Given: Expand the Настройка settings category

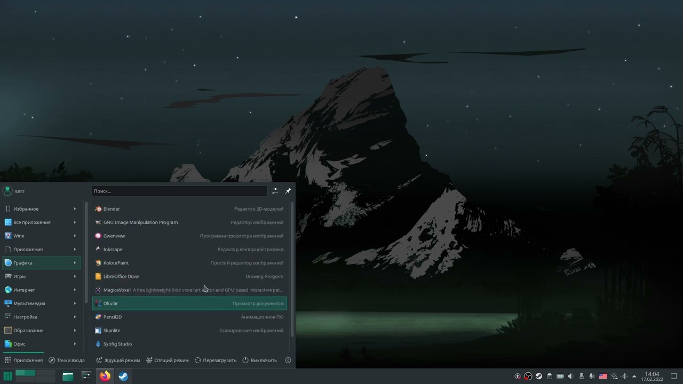Looking at the screenshot, I should (42, 317).
